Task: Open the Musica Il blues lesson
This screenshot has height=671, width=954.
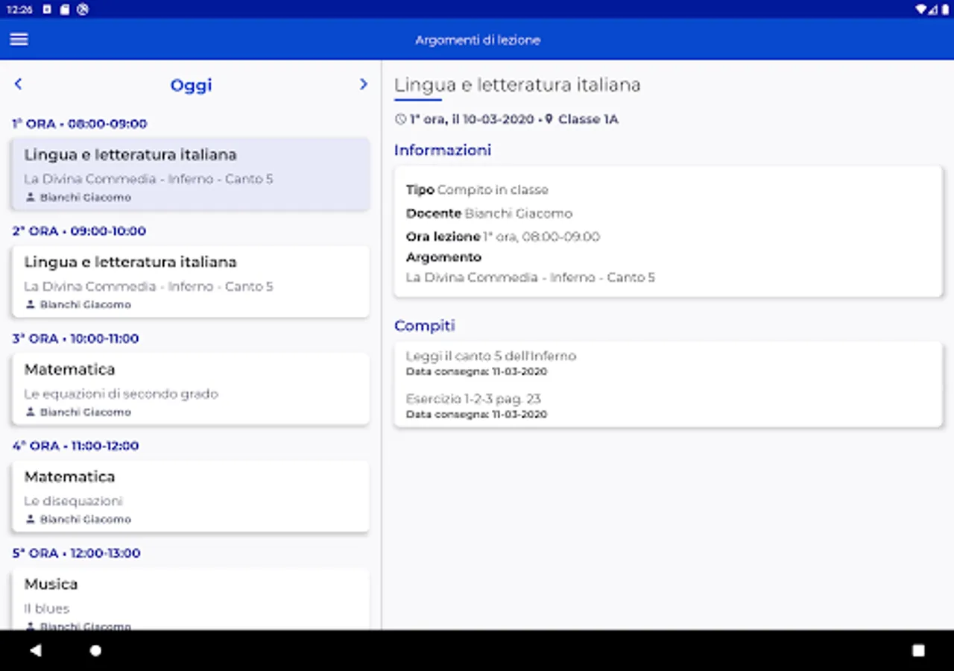Action: coord(191,599)
